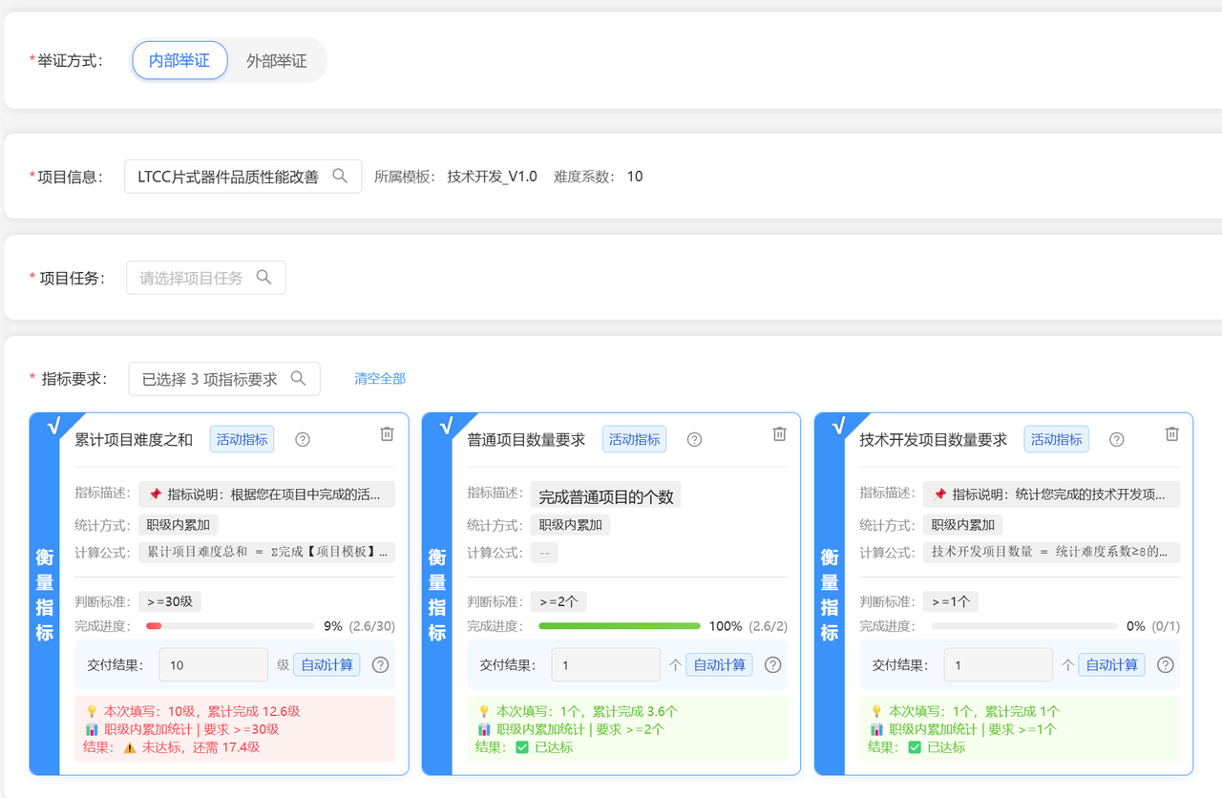The height and width of the screenshot is (798, 1222).
Task: Open the 项目任务 selection picker
Action: 205,277
